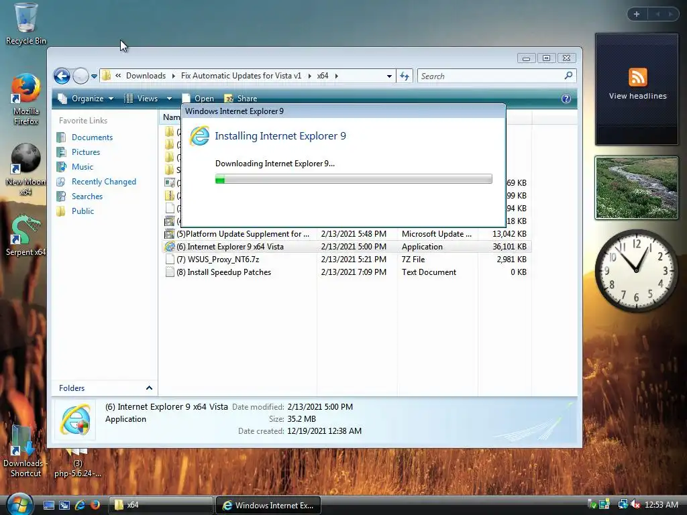Click the sidebar clock gadget
Viewport: 687px width, 515px height.
tap(636, 270)
